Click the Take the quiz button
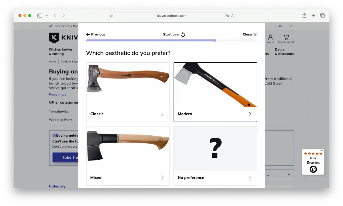Image resolution: width=343 pixels, height=206 pixels. 65,157
